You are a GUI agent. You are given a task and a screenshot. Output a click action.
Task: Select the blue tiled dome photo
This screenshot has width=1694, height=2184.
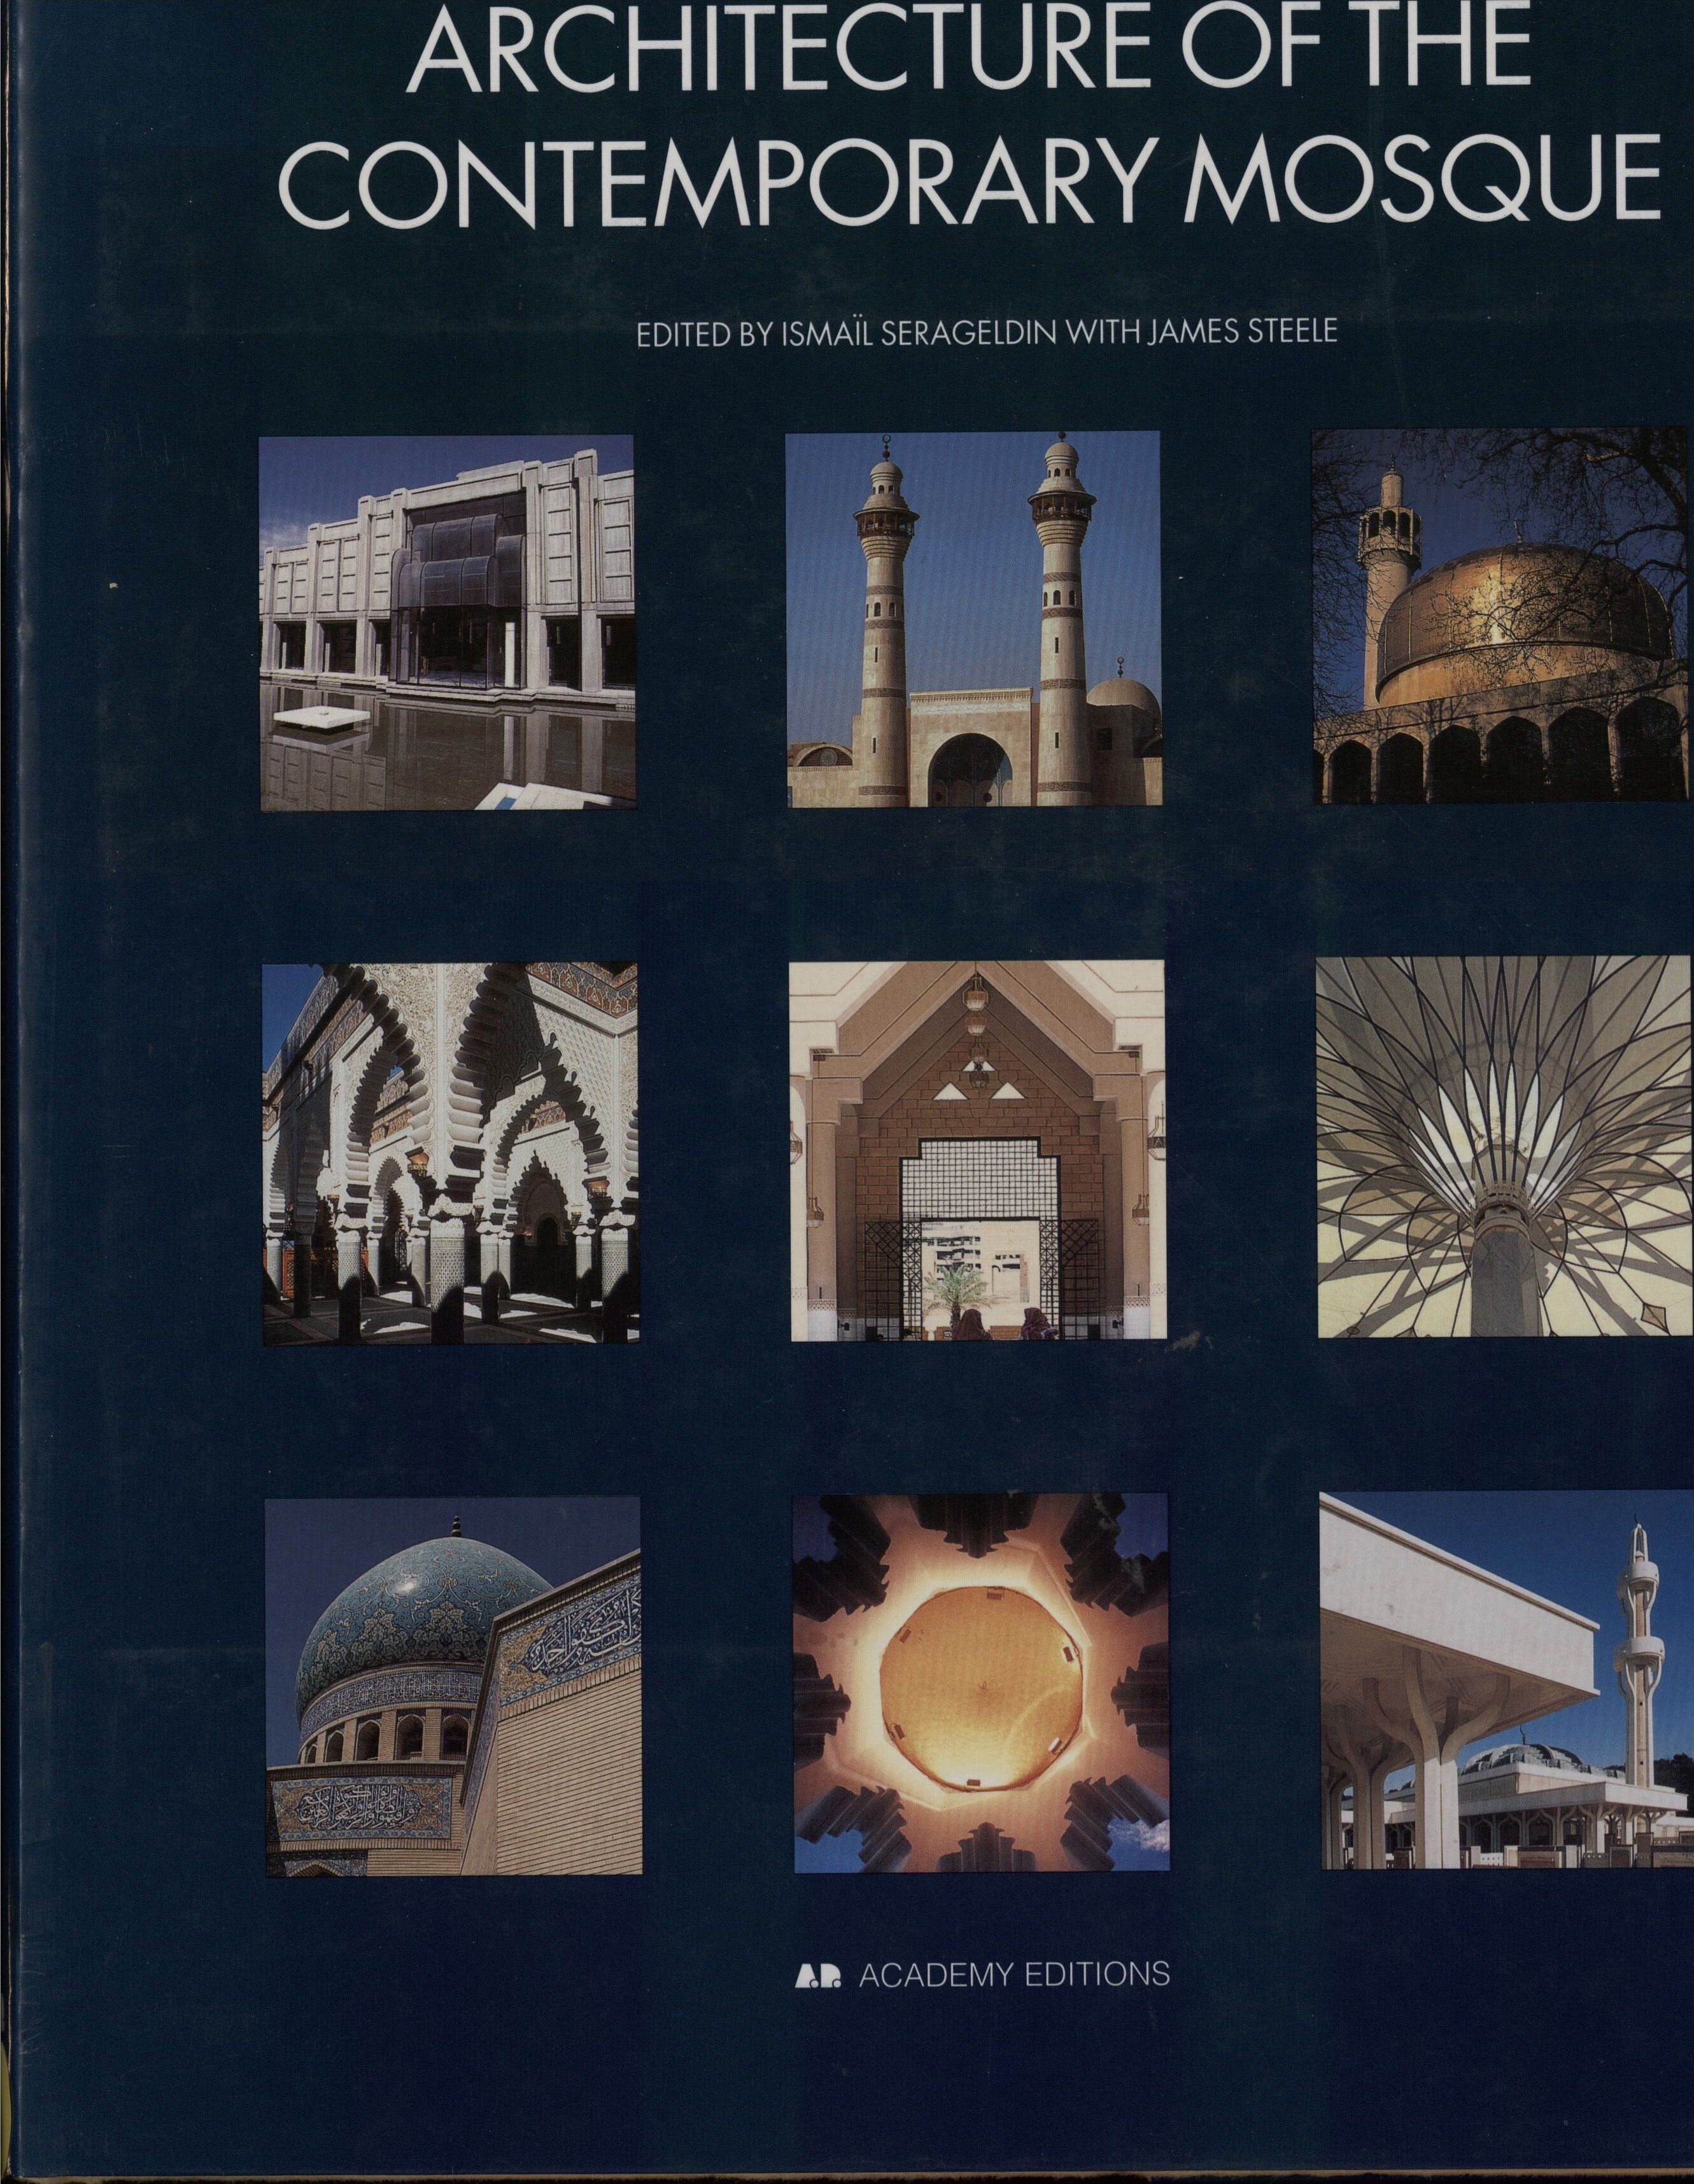(x=453, y=1687)
